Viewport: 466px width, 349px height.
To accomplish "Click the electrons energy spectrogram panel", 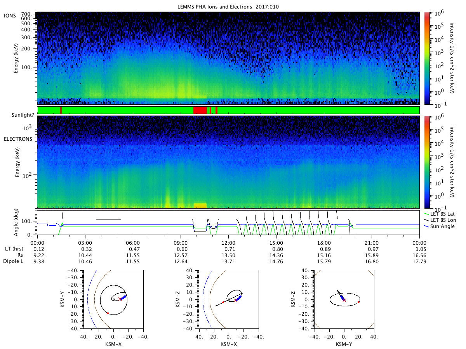I will (228, 162).
